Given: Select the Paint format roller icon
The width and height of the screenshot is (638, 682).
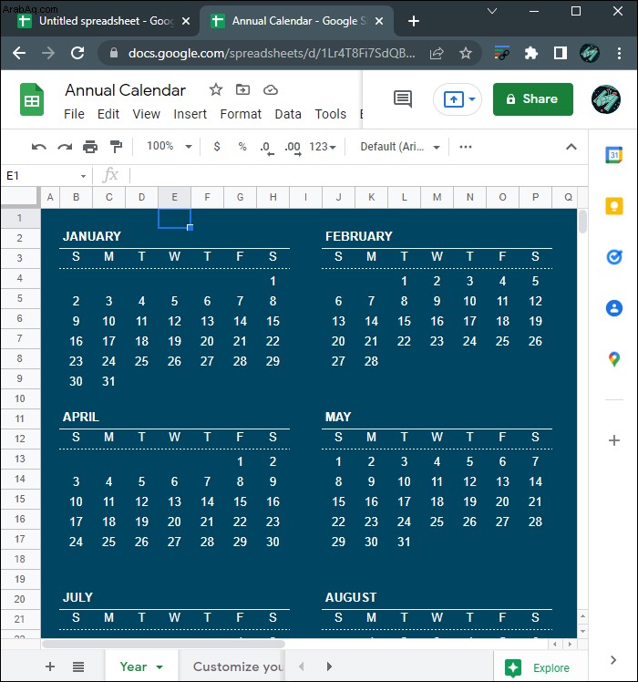Looking at the screenshot, I should [116, 147].
